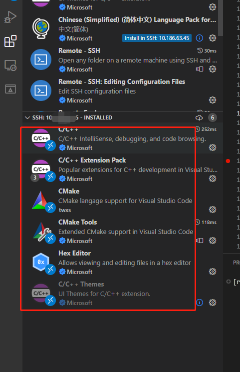Open the Hex Editor extension details
The height and width of the screenshot is (372, 240).
(123, 262)
